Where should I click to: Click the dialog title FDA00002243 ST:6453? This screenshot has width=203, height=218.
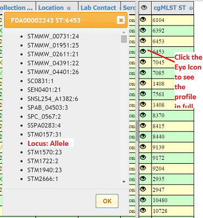[46, 20]
